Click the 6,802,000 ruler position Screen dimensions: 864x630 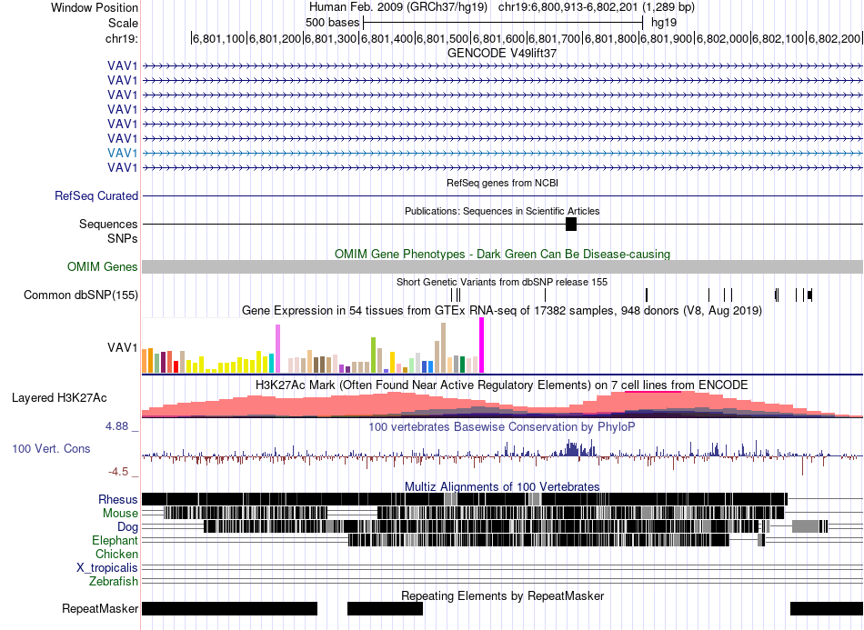click(x=723, y=38)
